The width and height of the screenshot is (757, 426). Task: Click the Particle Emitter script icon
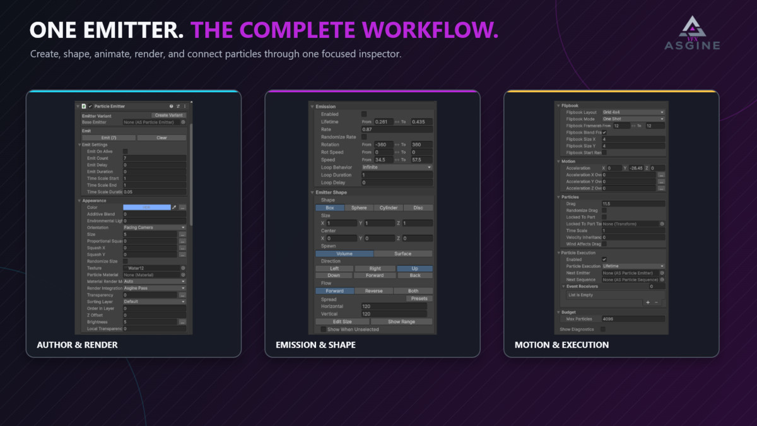click(83, 106)
